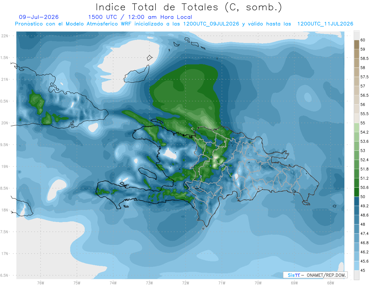This screenshot has height=287, width=371.
Task: Click the colorbar value "53.6"
Action: click(365, 141)
